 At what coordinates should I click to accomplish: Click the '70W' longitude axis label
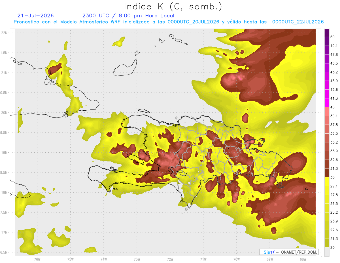point(236,259)
